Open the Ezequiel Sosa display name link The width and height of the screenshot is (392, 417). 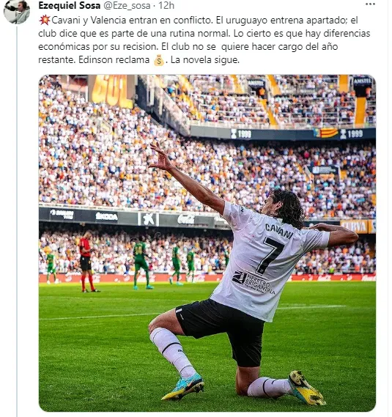tap(70, 5)
